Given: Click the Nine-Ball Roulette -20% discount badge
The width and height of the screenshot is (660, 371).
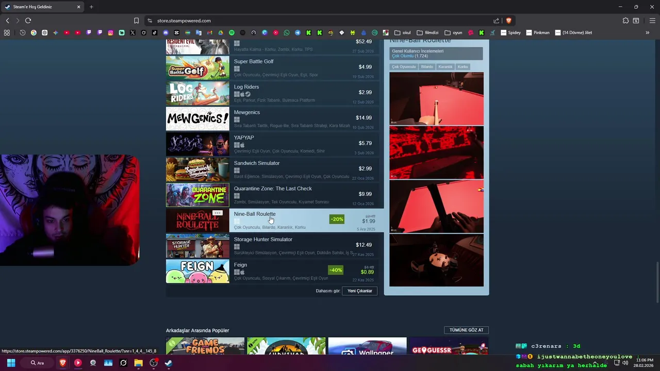Looking at the screenshot, I should tap(337, 219).
